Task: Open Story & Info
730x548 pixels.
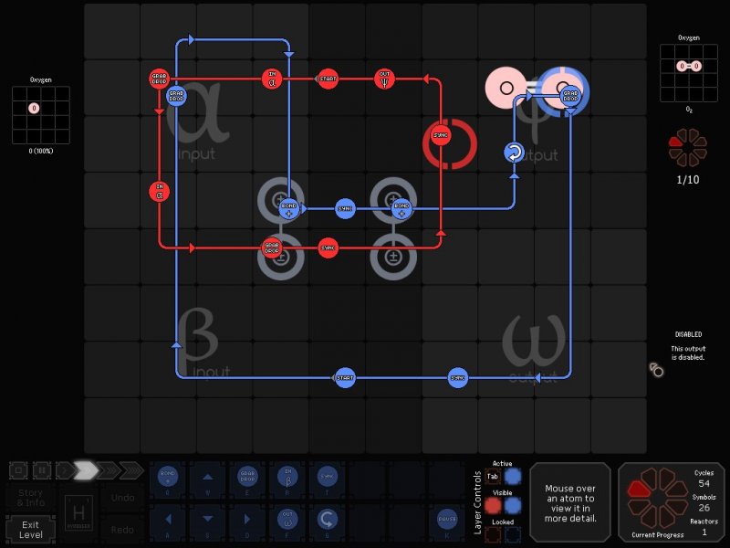Action: pyautogui.click(x=31, y=498)
